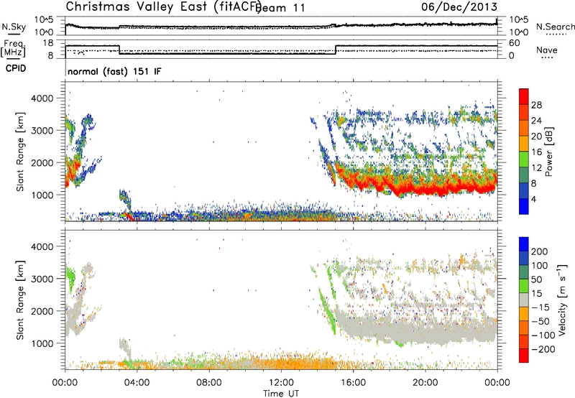The image size is (575, 398).
Task: Click the 'Slant Range [km]' label of the velocity panel
Action: click(x=20, y=300)
